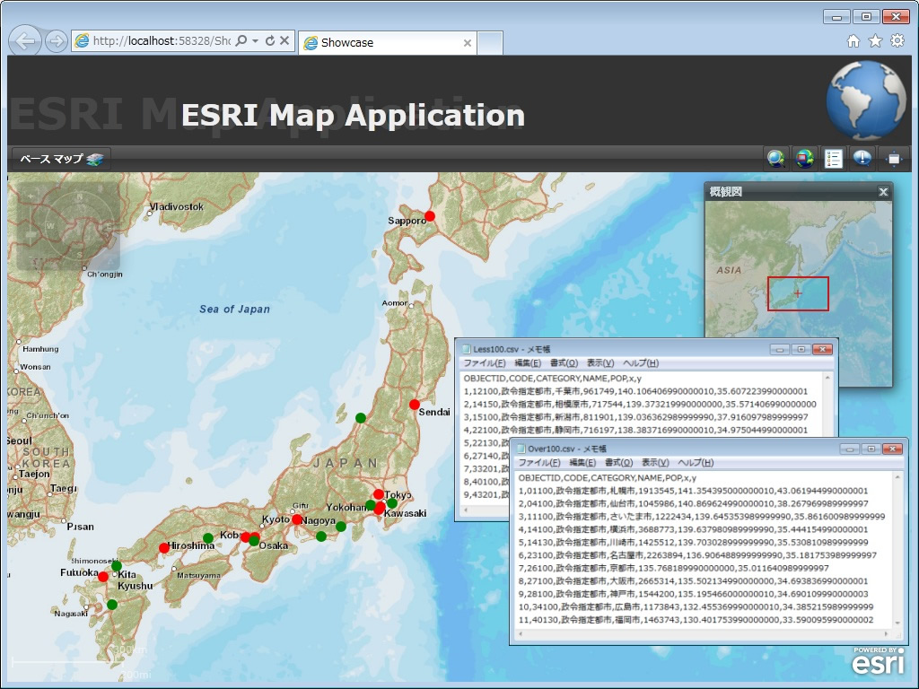Screen dimensions: 919x689
Task: Open ヘルプ(H) menu in Less100.csv Notepad
Action: pos(641,363)
